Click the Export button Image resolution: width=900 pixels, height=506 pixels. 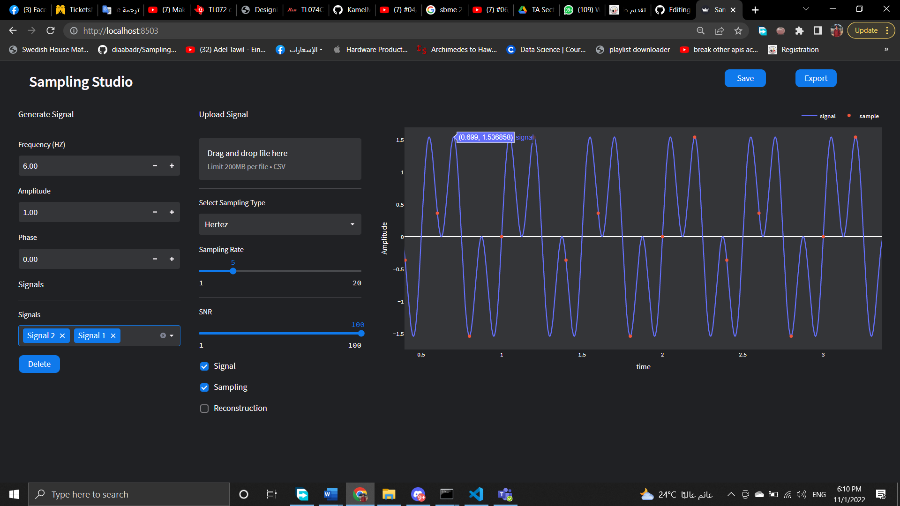[x=816, y=78]
